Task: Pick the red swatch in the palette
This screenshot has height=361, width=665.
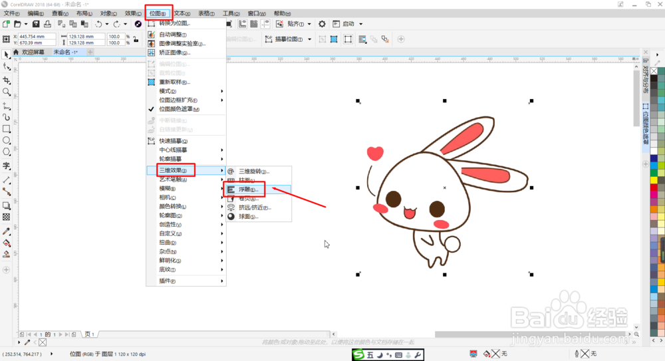Action: point(654,187)
